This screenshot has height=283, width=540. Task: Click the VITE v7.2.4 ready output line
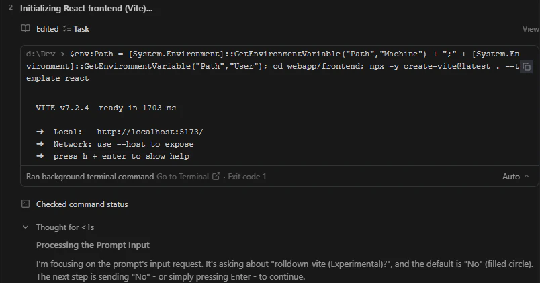[x=105, y=108]
